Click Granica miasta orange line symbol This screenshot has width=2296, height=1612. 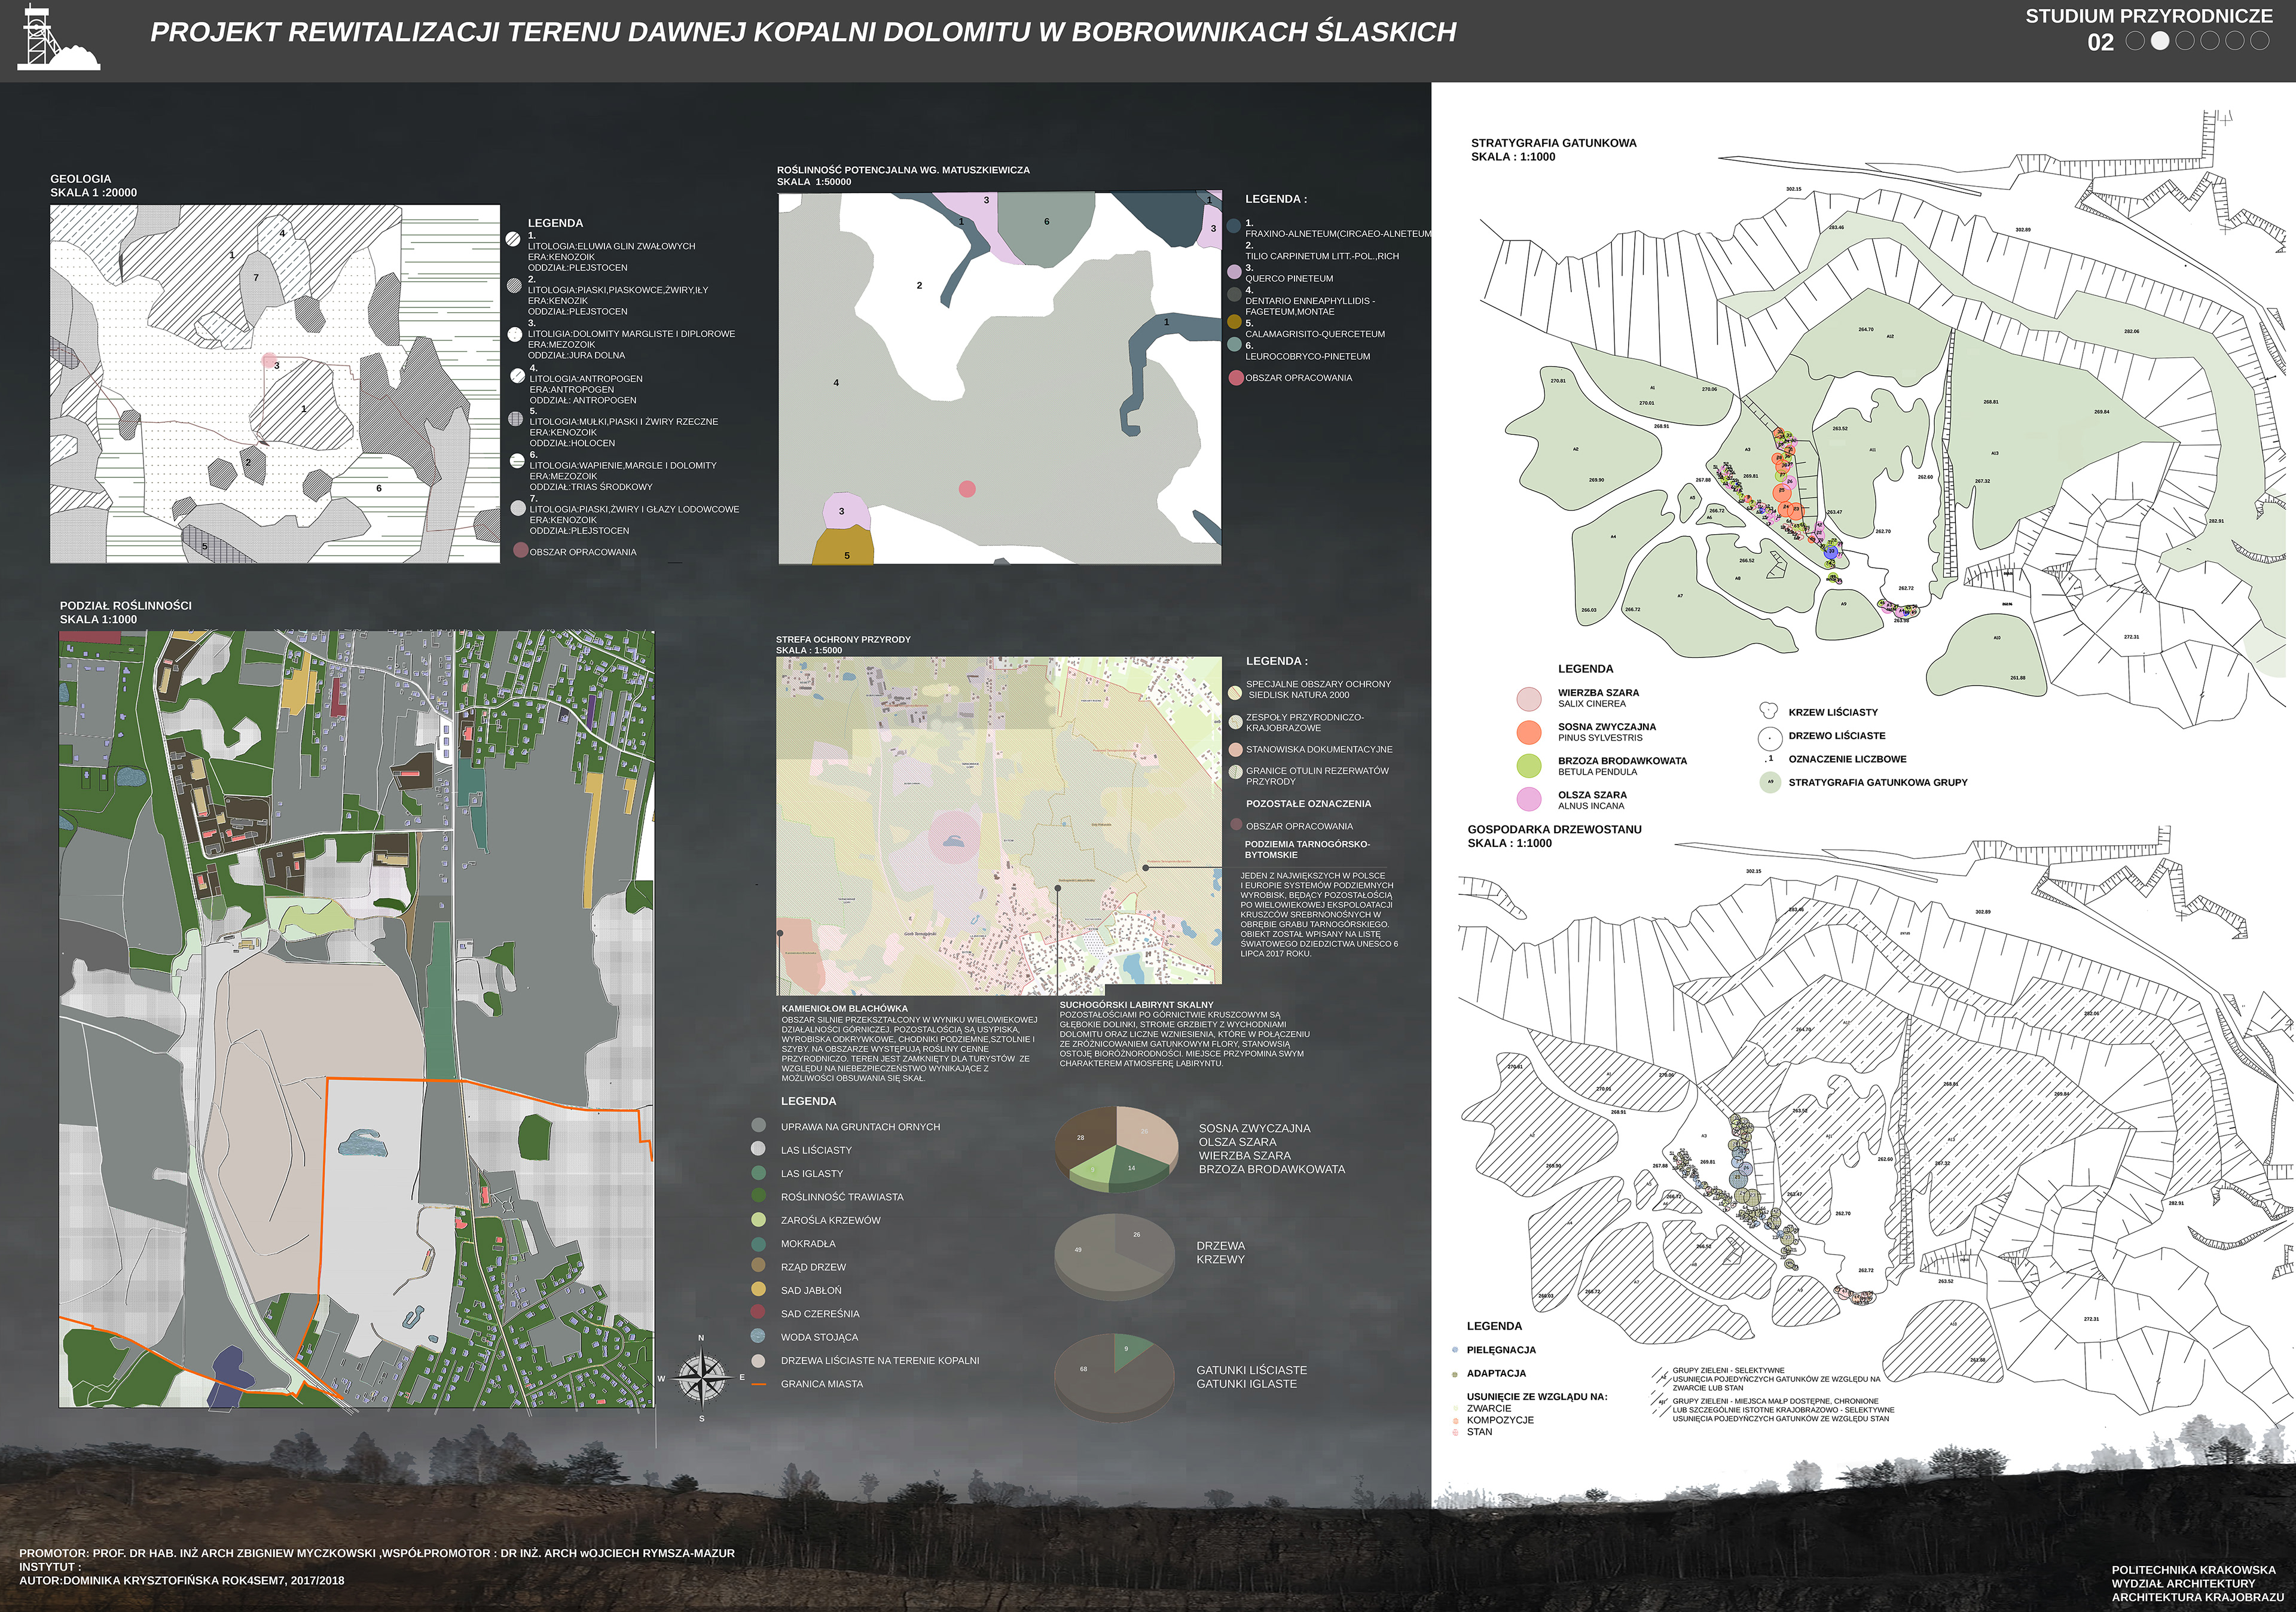(x=759, y=1384)
